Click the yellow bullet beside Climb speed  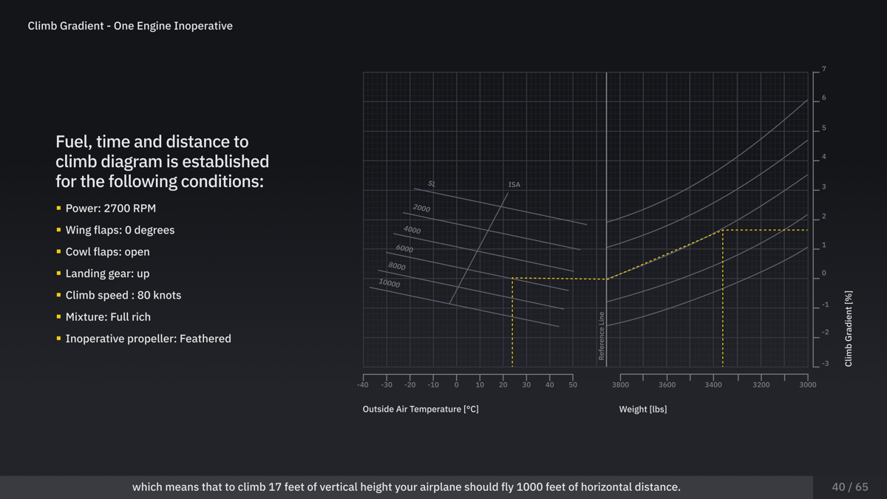pyautogui.click(x=59, y=295)
